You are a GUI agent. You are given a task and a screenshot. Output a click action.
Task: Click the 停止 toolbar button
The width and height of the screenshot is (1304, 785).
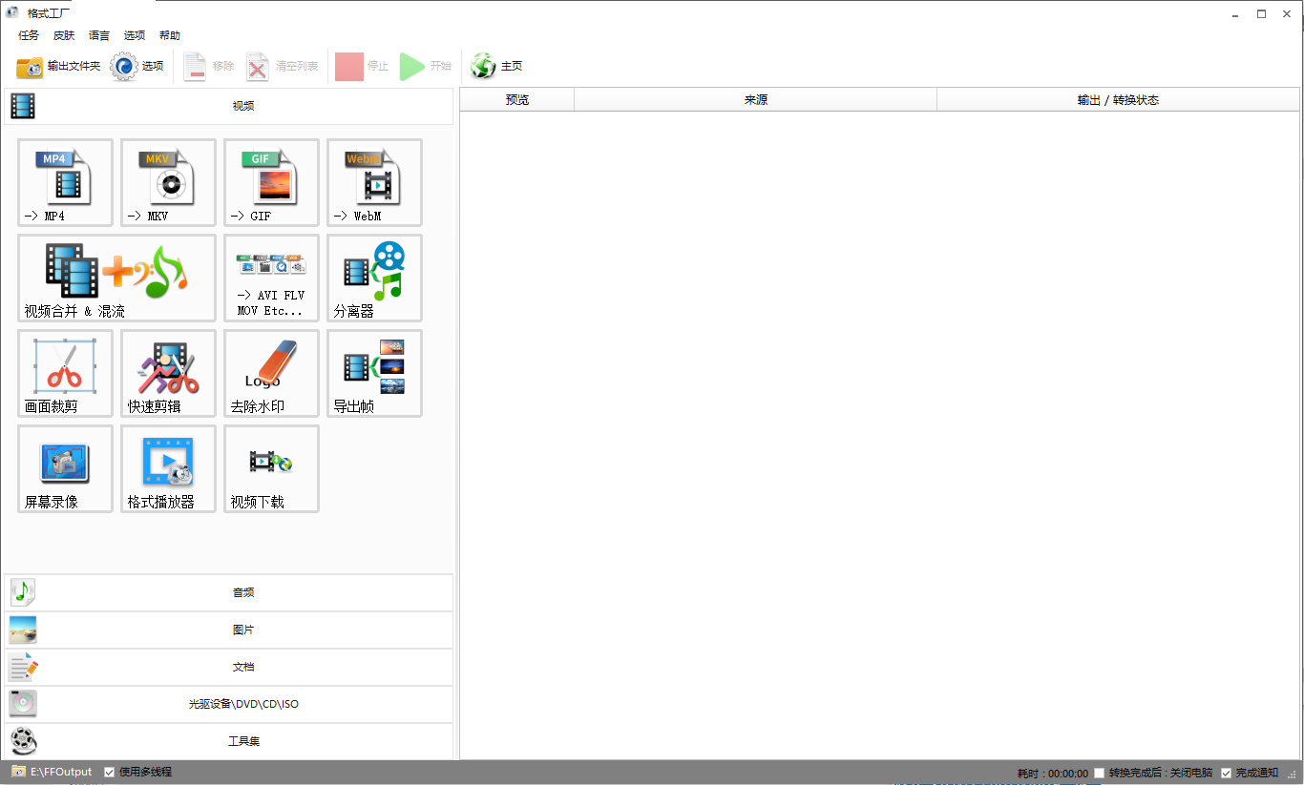[362, 67]
